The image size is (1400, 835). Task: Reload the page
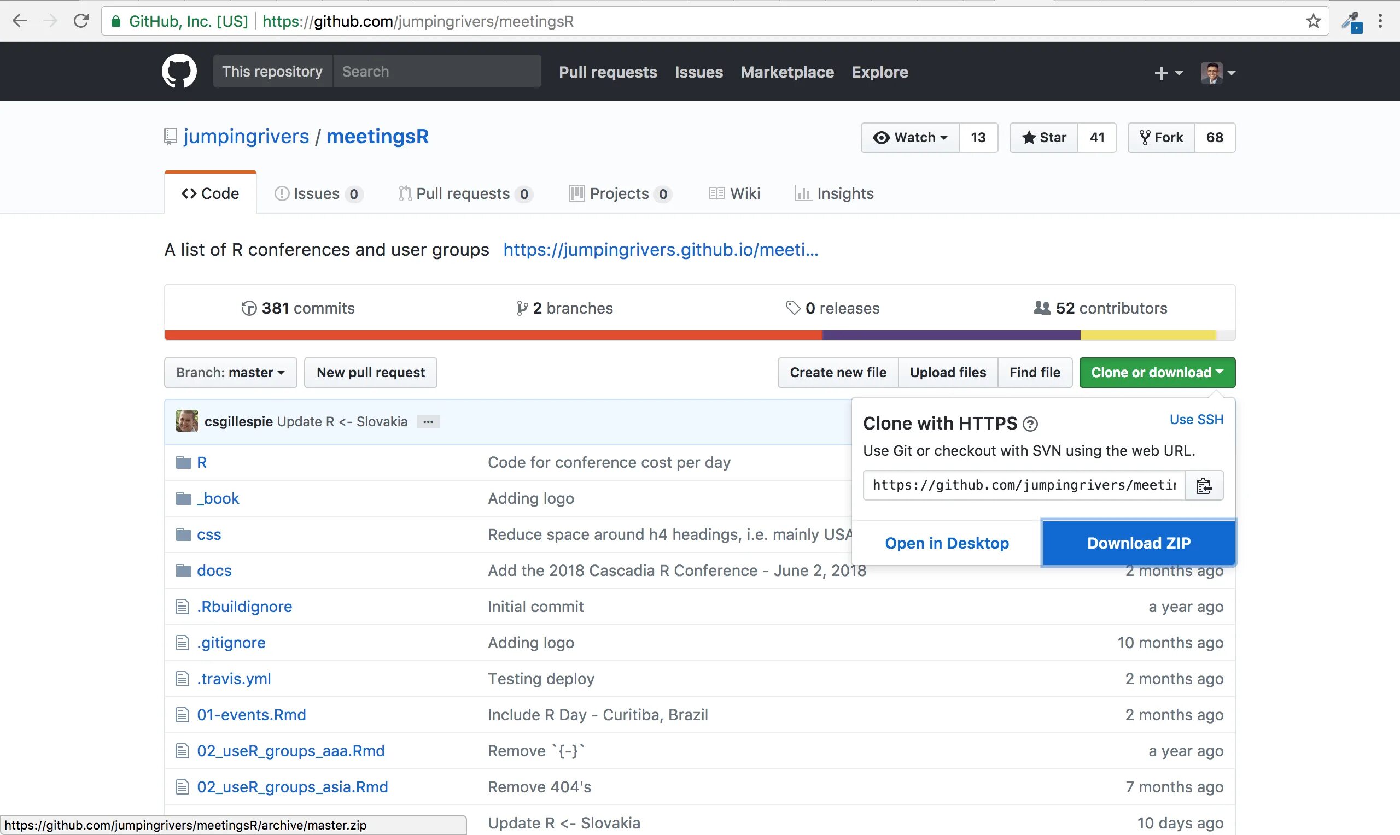[81, 21]
